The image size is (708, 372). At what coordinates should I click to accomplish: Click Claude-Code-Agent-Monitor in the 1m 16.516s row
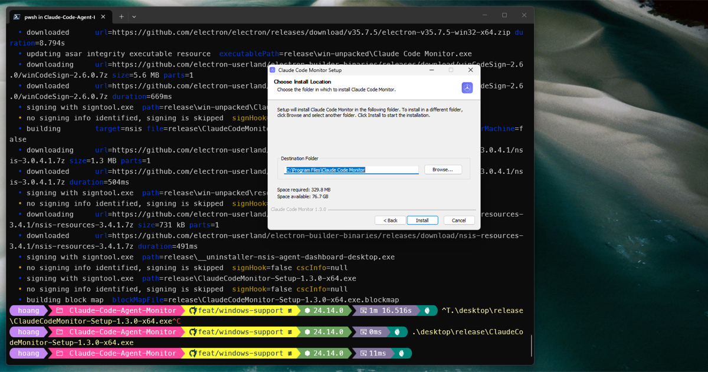coord(123,311)
